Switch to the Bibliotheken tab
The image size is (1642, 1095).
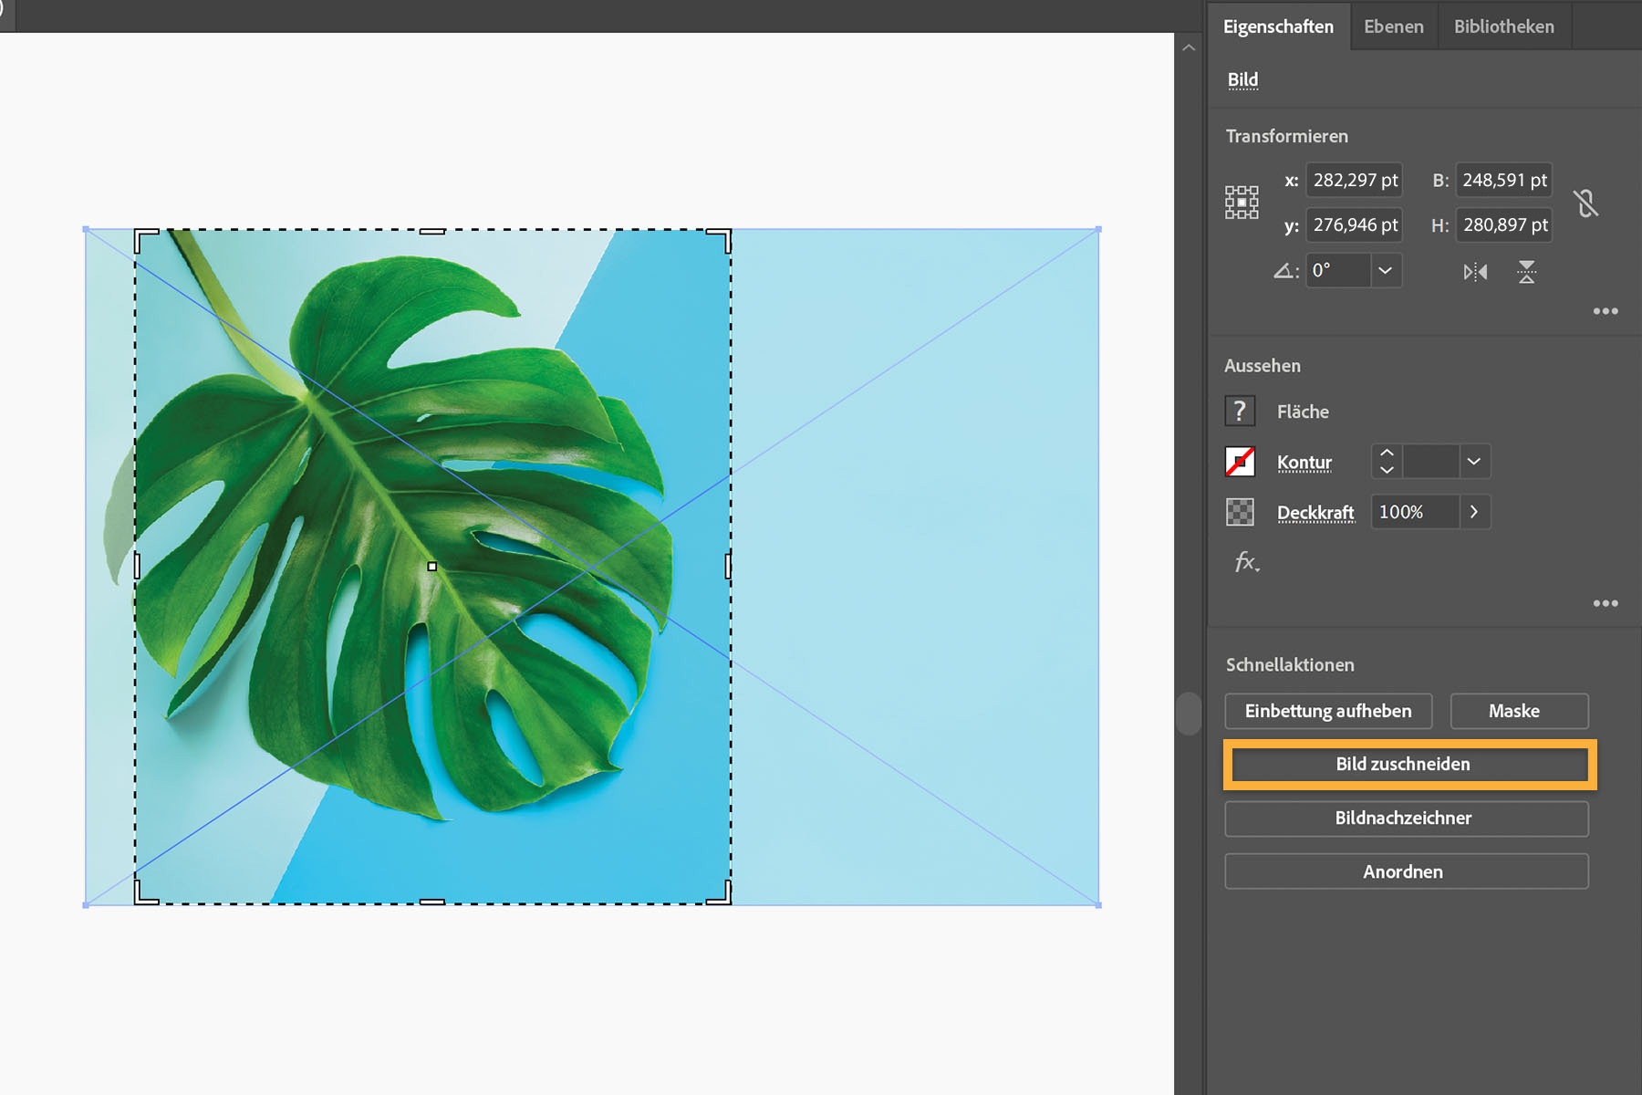[1502, 26]
